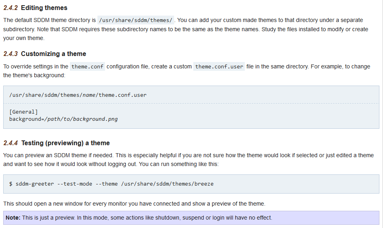This screenshot has width=383, height=228.
Task: Click the 'You can preview an SDDM theme' paragraph
Action: [x=189, y=160]
